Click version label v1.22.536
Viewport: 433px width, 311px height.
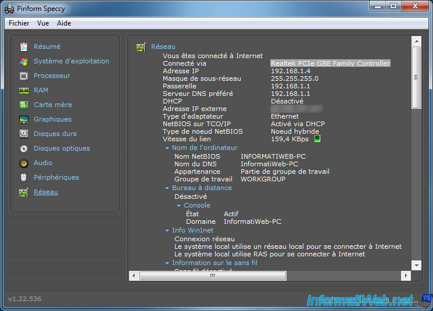click(x=25, y=299)
